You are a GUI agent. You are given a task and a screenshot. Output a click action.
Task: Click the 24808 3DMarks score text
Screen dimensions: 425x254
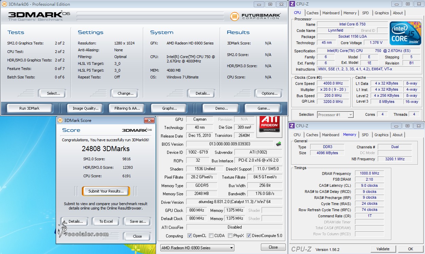[106, 149]
